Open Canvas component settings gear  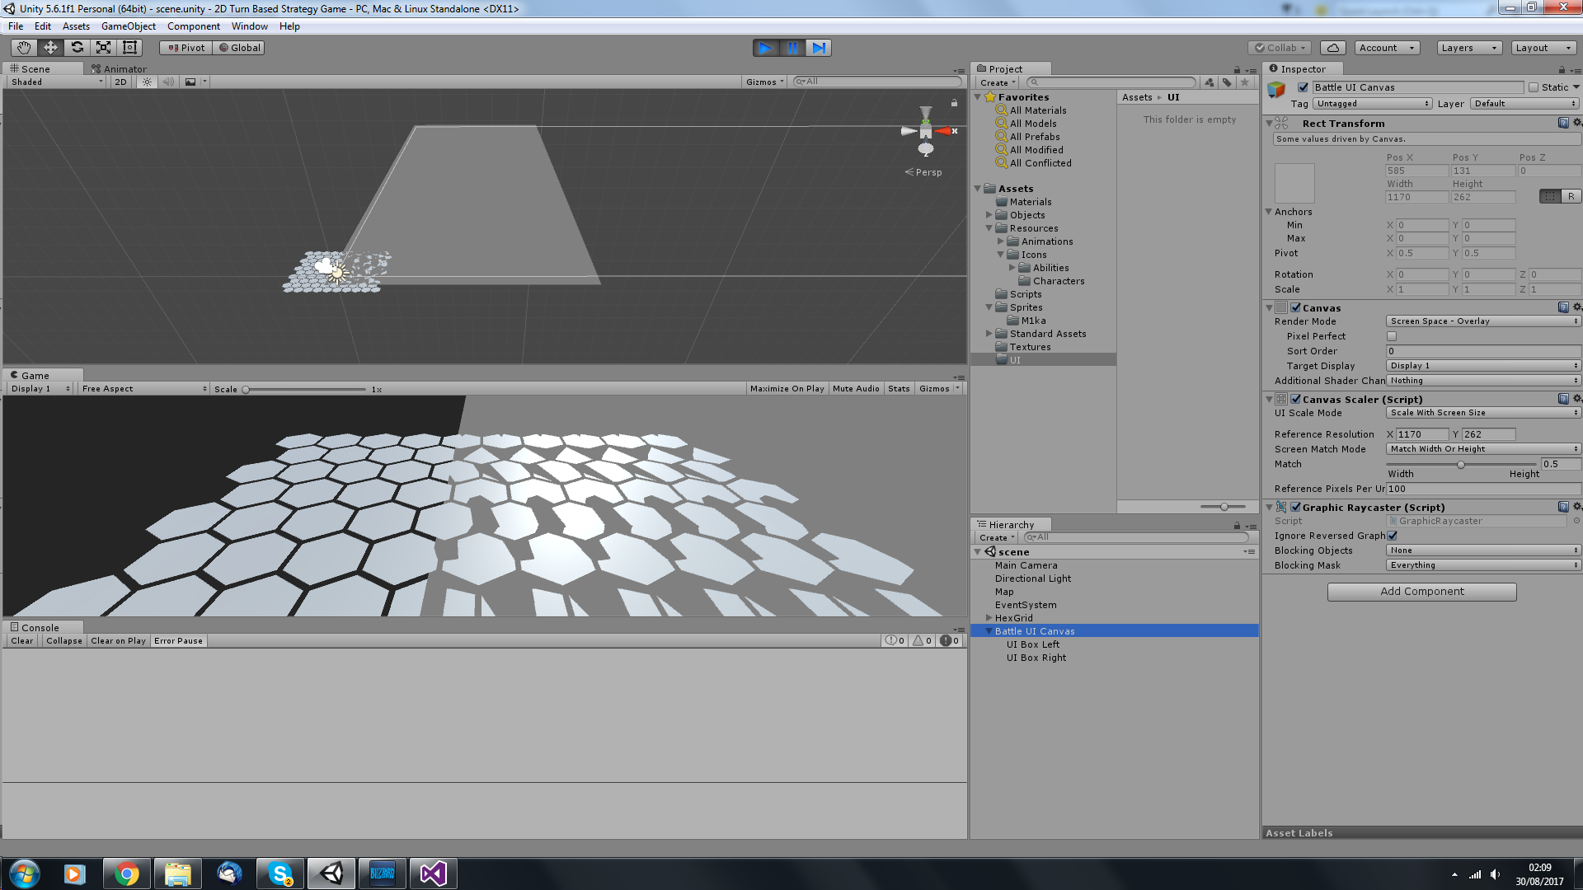point(1576,307)
